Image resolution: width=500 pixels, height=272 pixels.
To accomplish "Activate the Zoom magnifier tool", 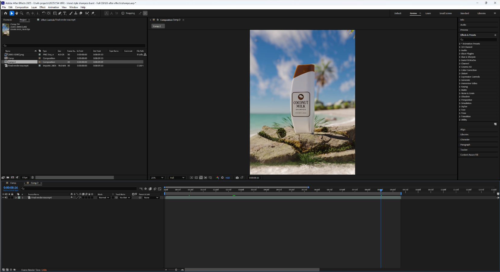I will tap(22, 13).
